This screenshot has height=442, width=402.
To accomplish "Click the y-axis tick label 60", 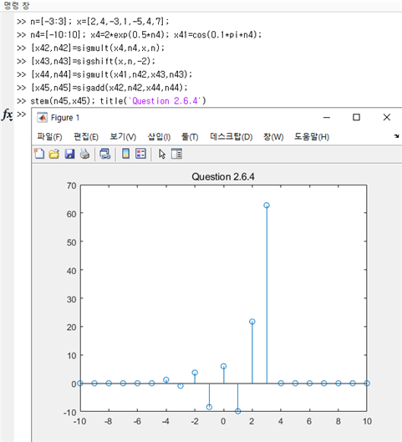I will coord(71,214).
